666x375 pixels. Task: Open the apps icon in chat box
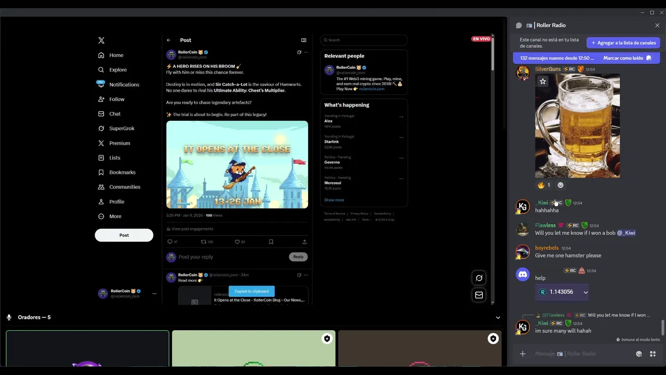pos(652,354)
